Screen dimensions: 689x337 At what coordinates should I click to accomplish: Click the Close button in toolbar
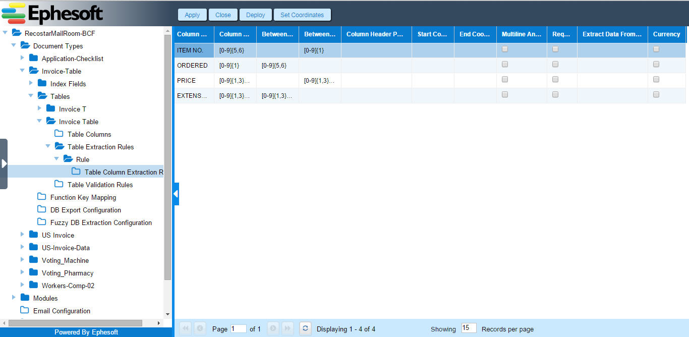[x=223, y=15]
